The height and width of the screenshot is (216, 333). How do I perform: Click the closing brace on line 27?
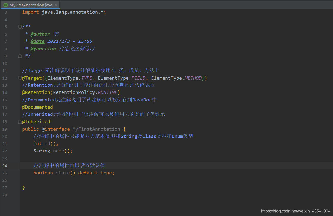point(24,188)
